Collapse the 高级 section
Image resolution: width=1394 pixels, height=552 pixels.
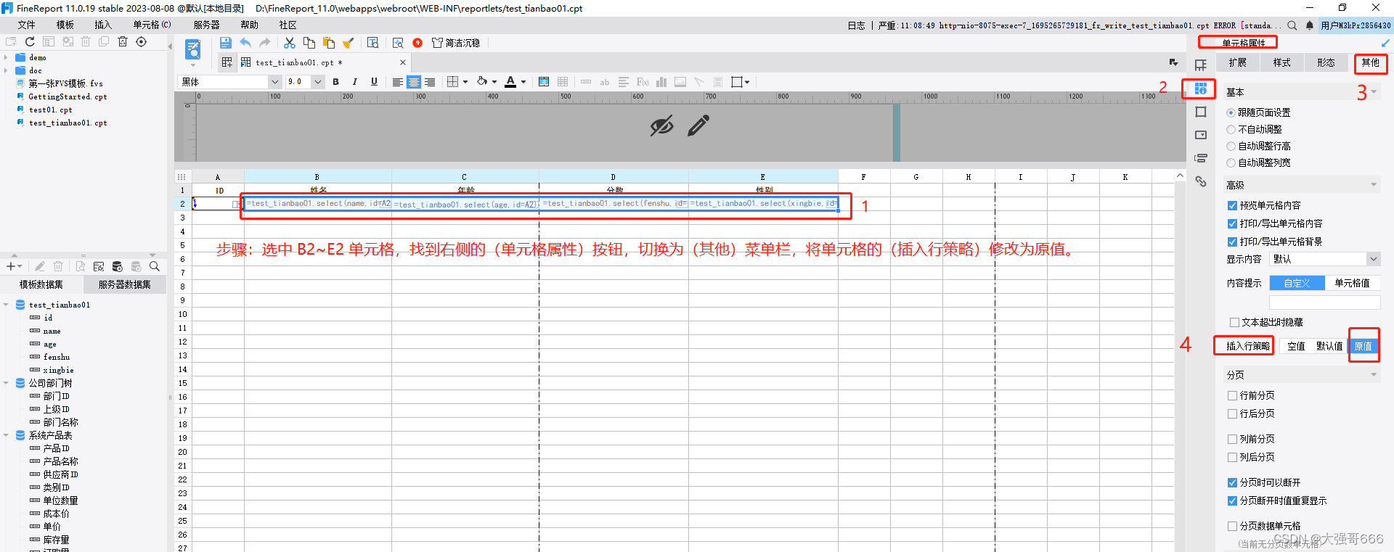click(1374, 185)
